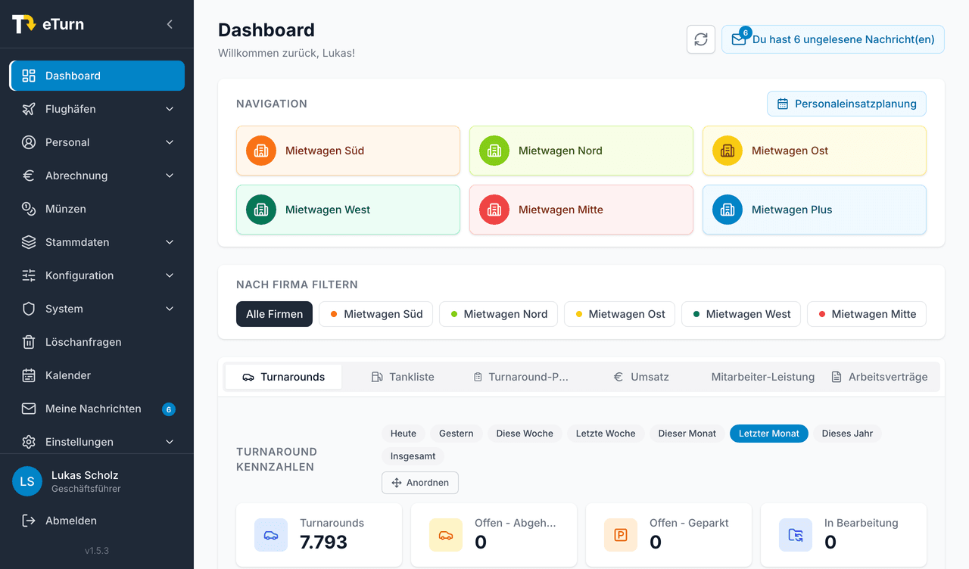969x569 pixels.
Task: Click the Abmelden logout icon
Action: (x=29, y=521)
